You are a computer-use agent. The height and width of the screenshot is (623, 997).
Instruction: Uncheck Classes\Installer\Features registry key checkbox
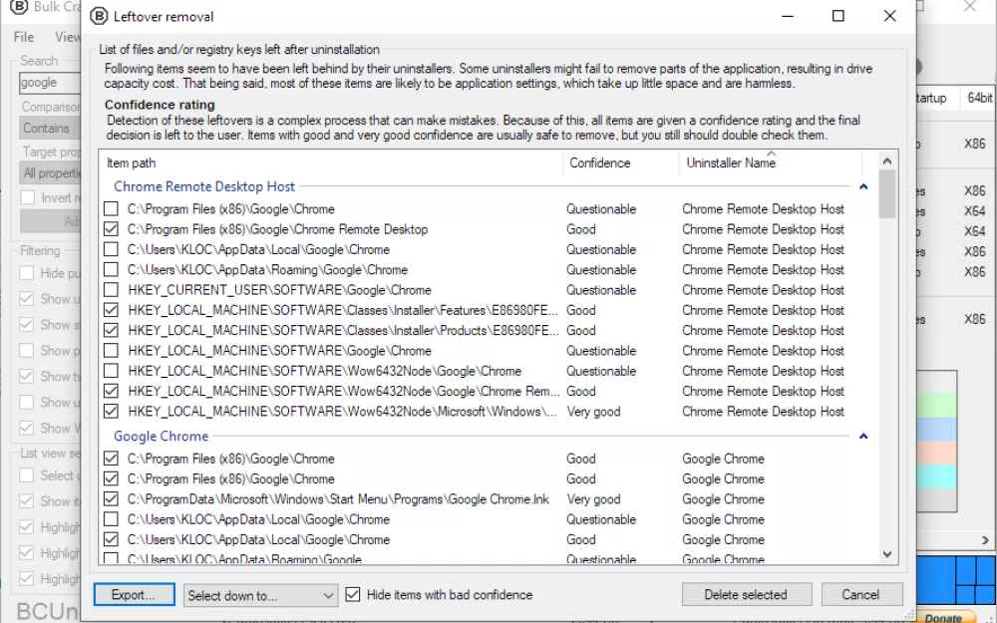click(112, 310)
